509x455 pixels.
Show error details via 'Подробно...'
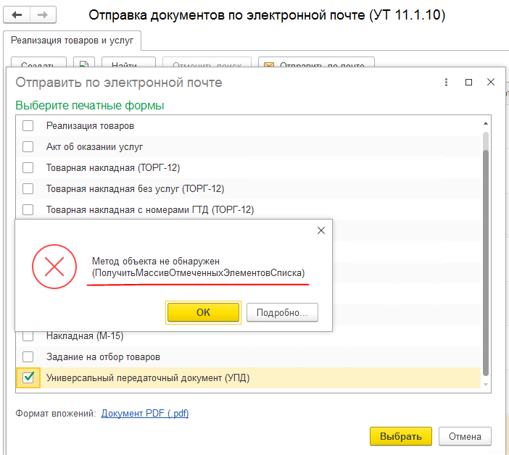click(x=282, y=312)
